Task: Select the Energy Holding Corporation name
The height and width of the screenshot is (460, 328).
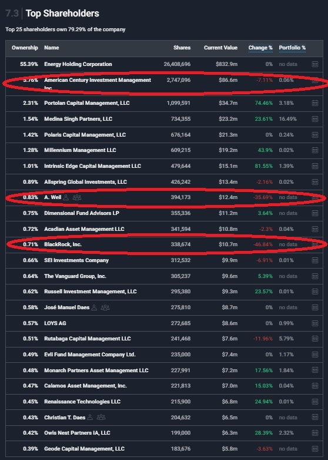Action: point(78,64)
